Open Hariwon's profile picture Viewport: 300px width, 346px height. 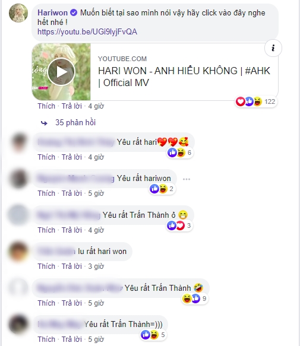pos(18,13)
